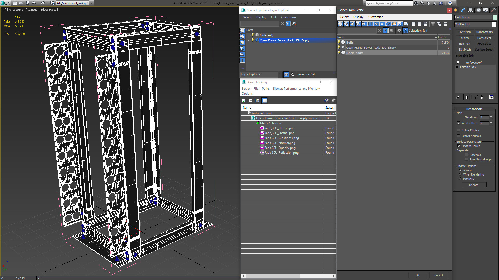Open Edit menu in Scene Explorer
This screenshot has height=280, width=499.
[x=273, y=17]
